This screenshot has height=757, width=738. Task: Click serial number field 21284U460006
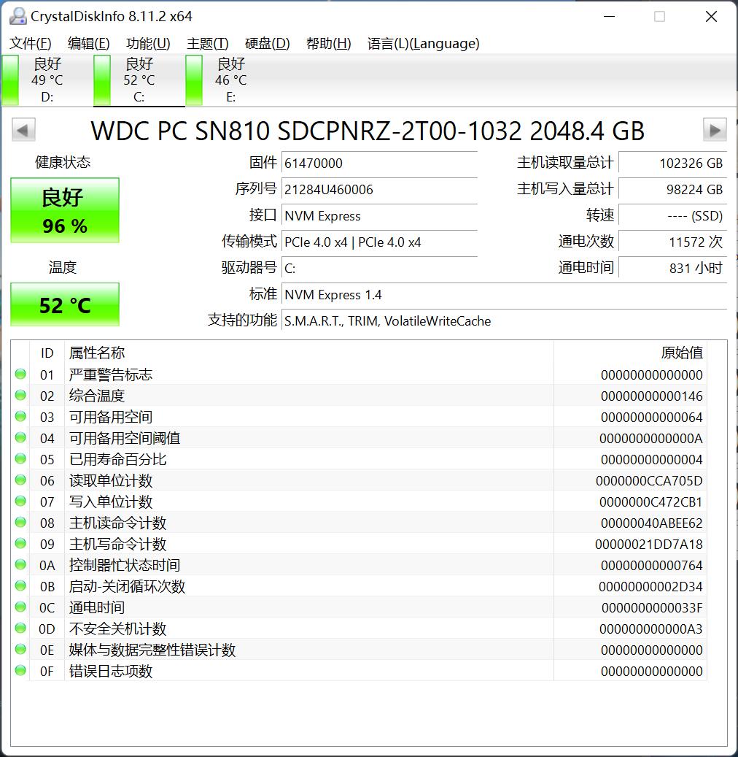click(379, 189)
